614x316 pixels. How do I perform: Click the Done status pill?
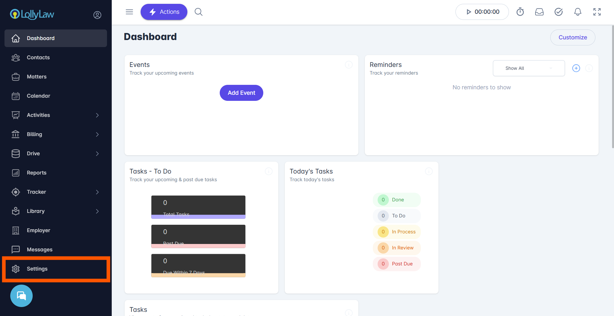pos(397,200)
